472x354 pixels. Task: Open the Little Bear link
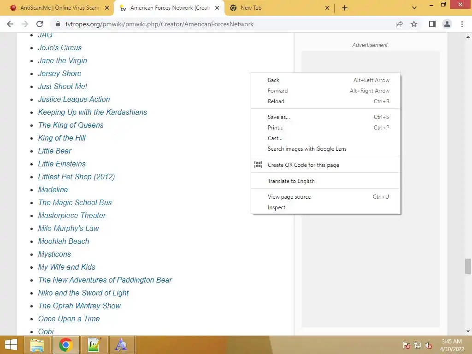(x=54, y=151)
